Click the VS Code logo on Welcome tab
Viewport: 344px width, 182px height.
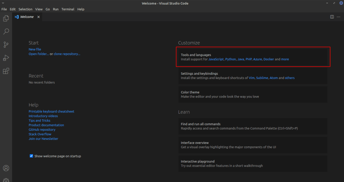16,17
